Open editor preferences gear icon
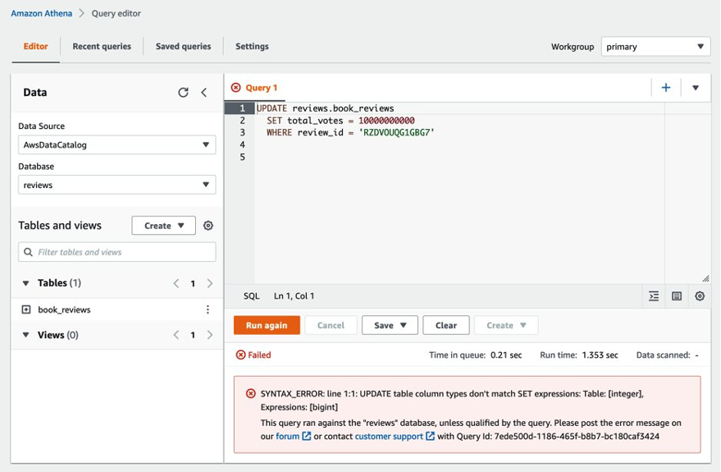Image resolution: width=721 pixels, height=472 pixels. [x=700, y=296]
